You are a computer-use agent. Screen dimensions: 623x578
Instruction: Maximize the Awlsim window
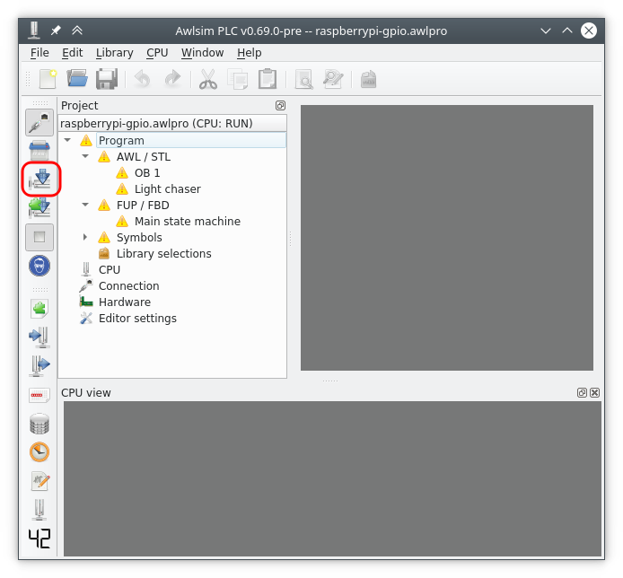click(567, 31)
